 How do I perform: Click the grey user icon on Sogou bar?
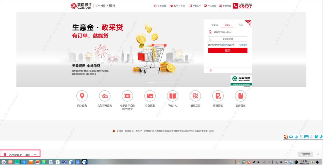[311, 137]
